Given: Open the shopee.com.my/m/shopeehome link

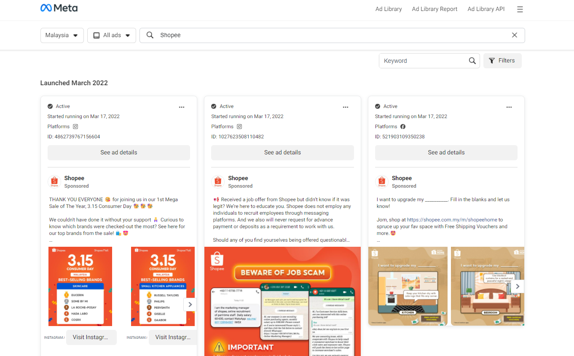Looking at the screenshot, I should 452,220.
